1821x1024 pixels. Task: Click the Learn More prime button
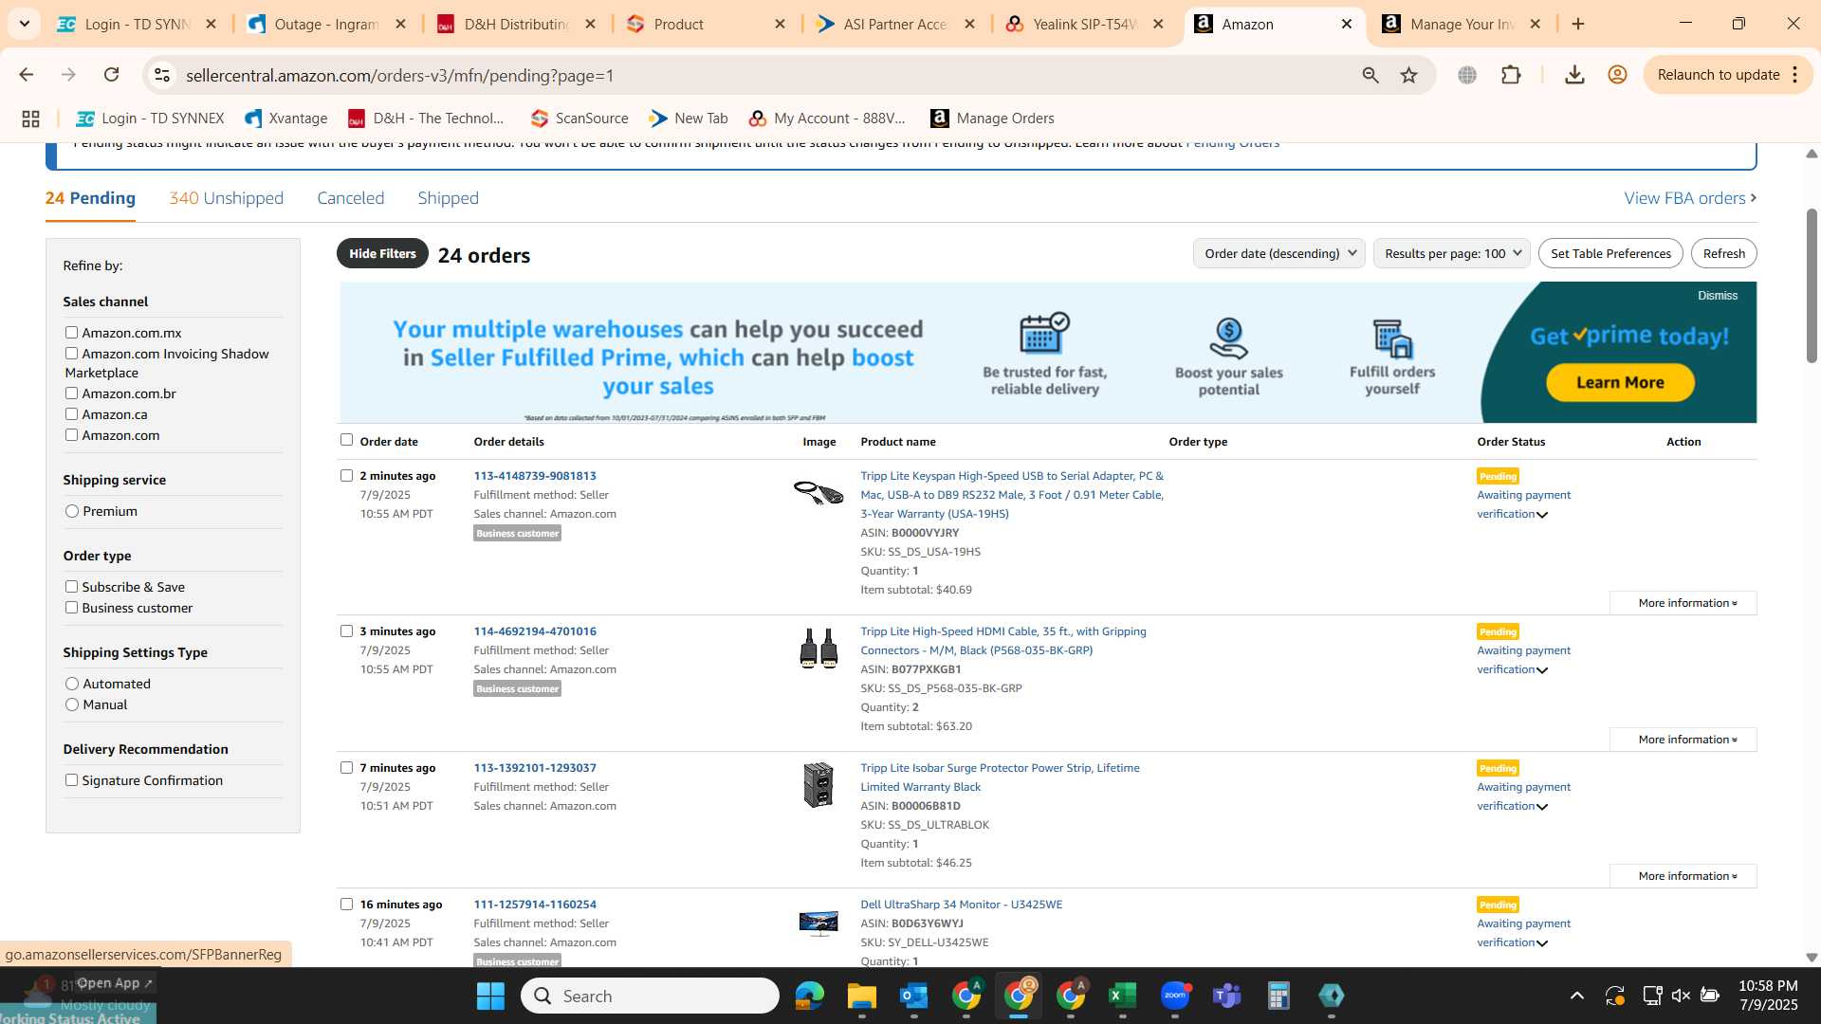tap(1620, 382)
